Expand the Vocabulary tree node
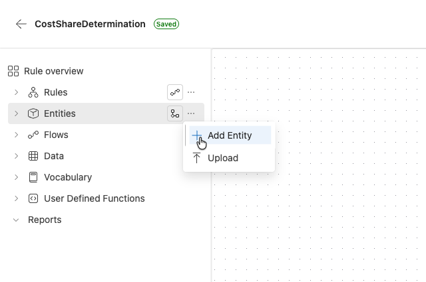The height and width of the screenshot is (282, 426). click(x=16, y=177)
